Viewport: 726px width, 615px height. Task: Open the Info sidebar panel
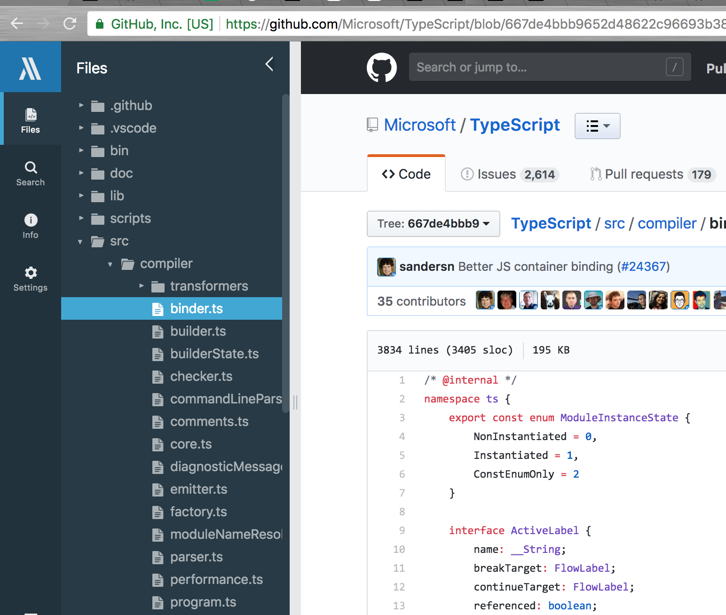(x=31, y=226)
